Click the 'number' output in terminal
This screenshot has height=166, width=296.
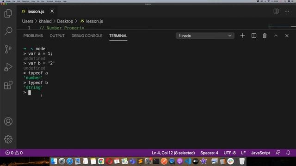(x=33, y=78)
